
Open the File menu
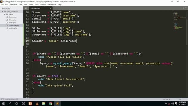click(x=2, y=5)
